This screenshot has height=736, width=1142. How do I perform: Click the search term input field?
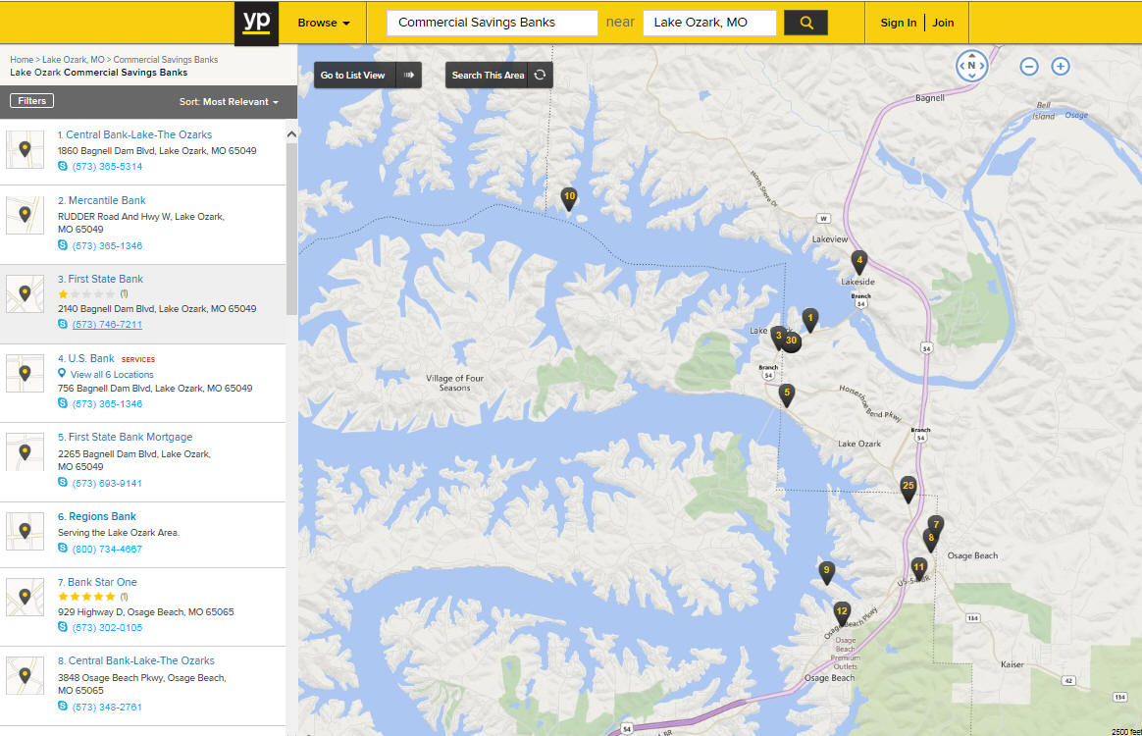pyautogui.click(x=493, y=23)
